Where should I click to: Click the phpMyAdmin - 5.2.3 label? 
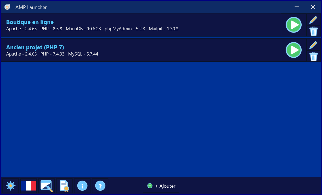point(125,29)
